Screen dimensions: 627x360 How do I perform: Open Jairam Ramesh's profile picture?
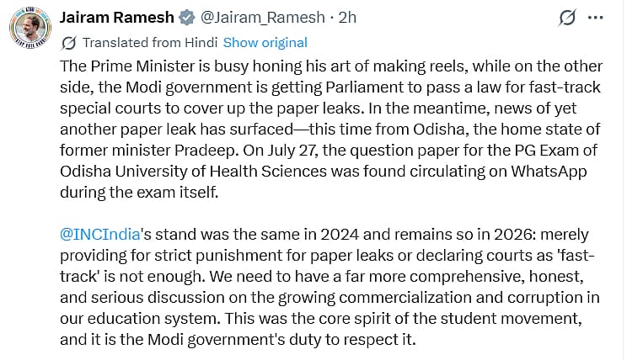pos(30,28)
